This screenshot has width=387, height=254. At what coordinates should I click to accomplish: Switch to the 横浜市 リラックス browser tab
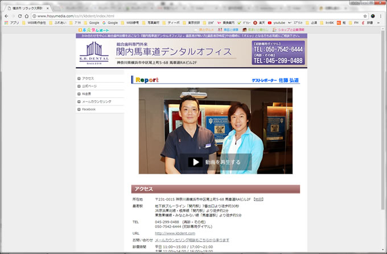point(27,8)
